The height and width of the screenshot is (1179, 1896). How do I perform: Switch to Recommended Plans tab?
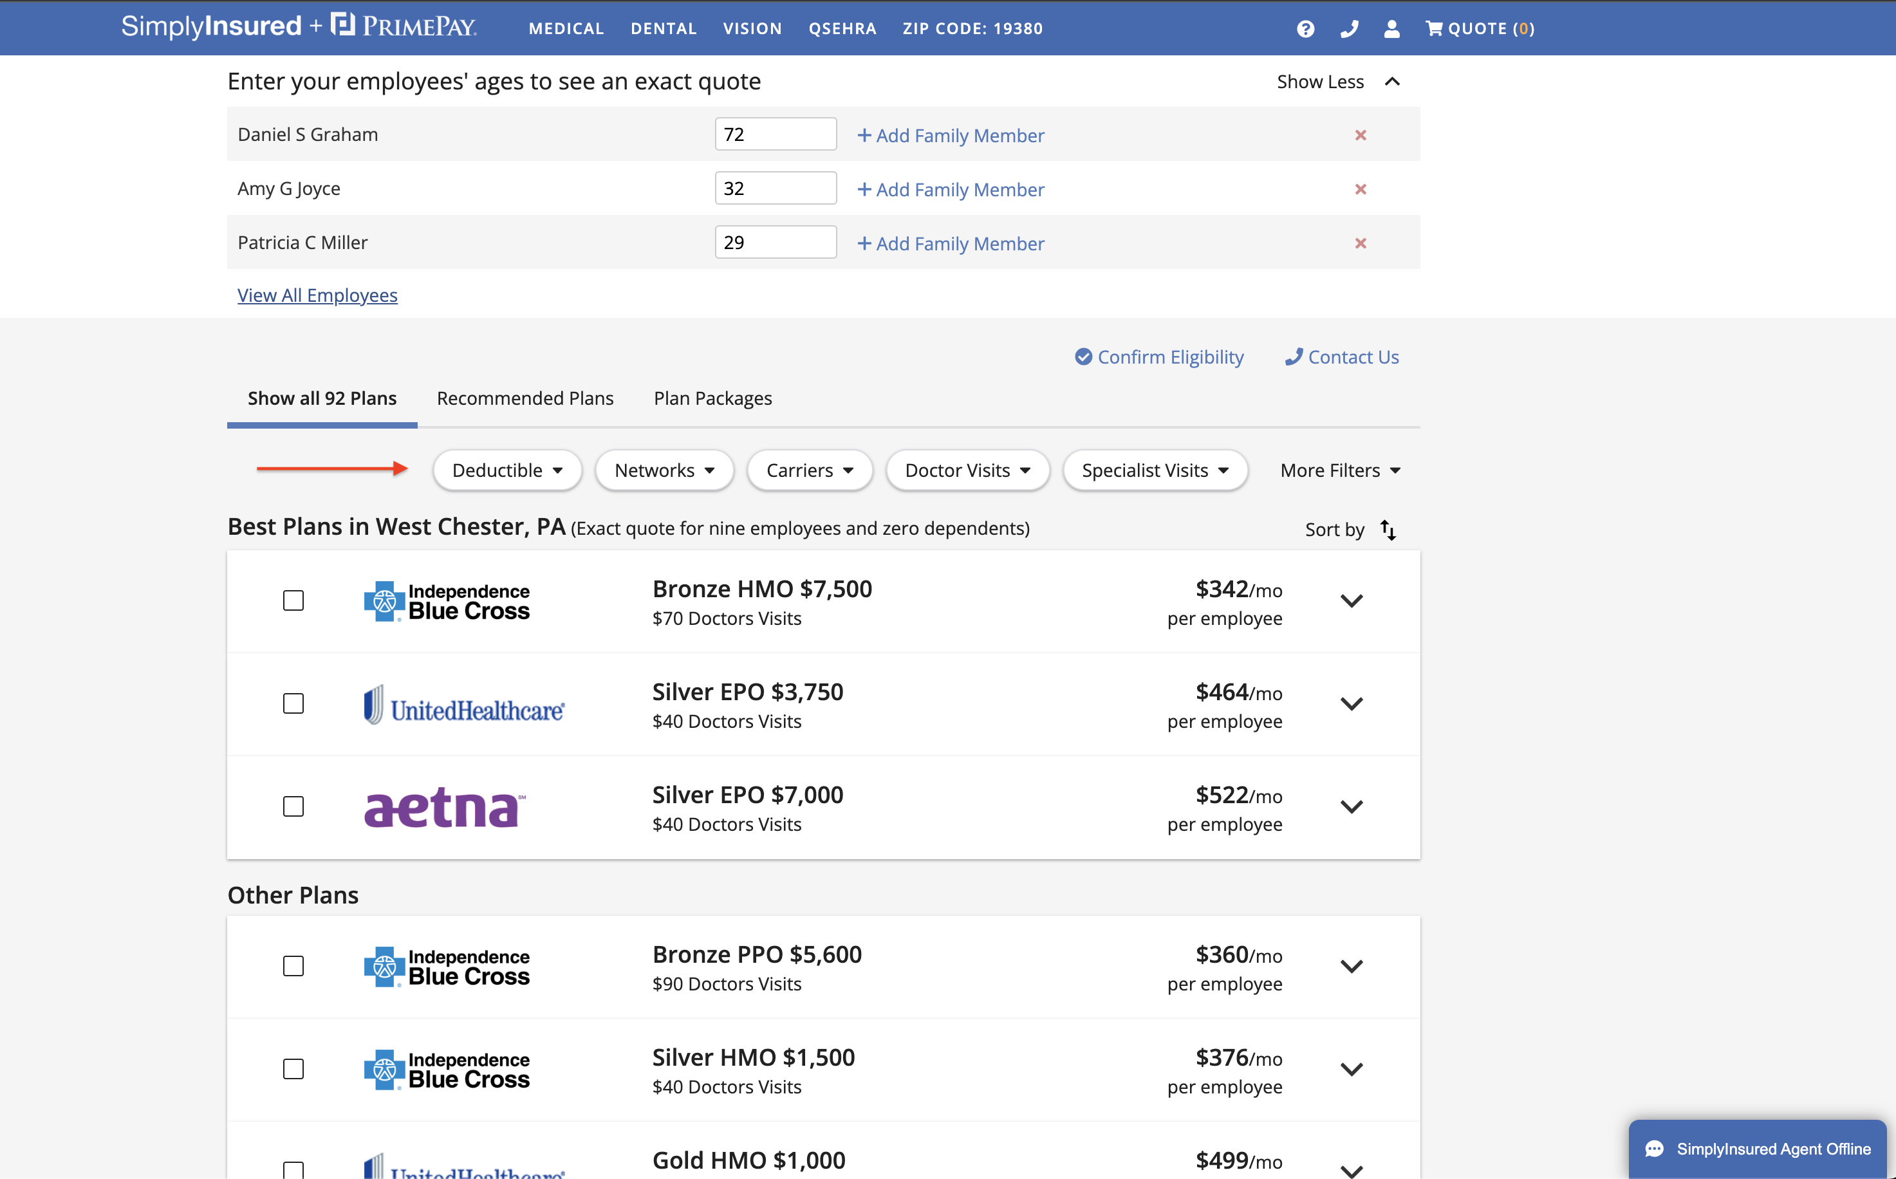[x=525, y=398]
